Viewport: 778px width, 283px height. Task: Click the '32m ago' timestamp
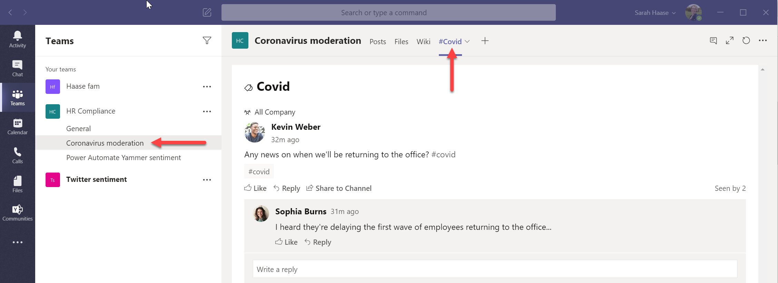point(285,140)
